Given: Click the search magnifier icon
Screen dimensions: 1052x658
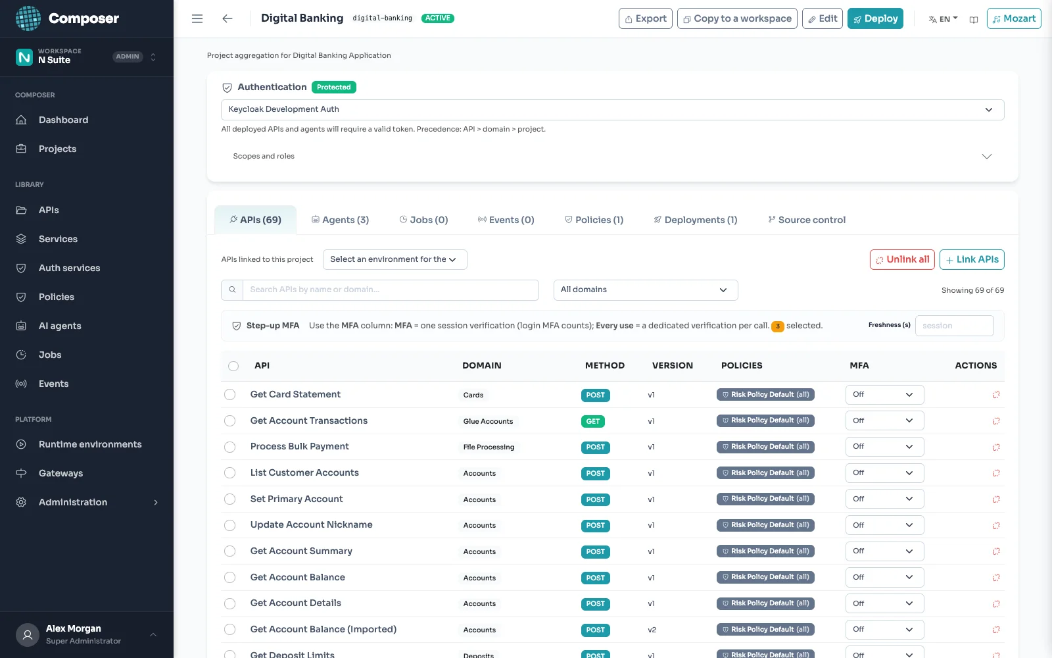Looking at the screenshot, I should (x=232, y=290).
